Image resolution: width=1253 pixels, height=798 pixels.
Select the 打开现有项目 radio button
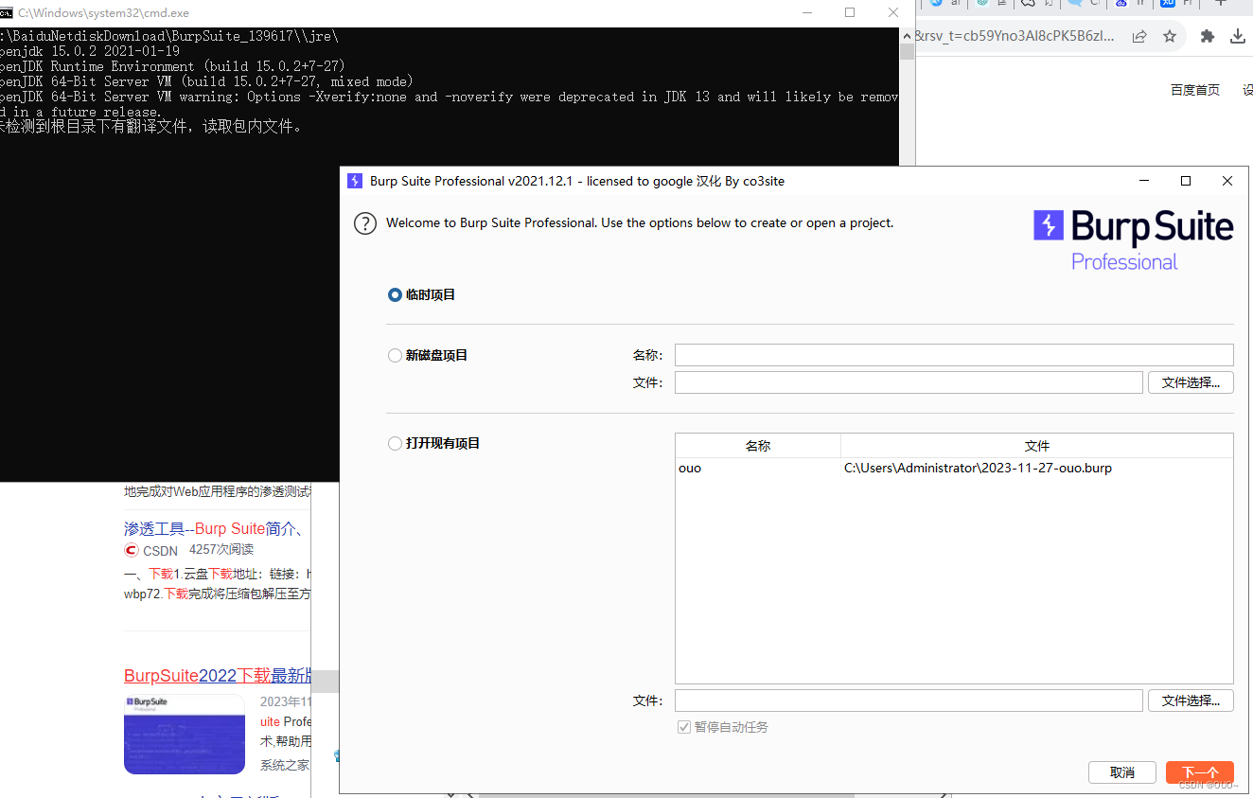coord(395,443)
